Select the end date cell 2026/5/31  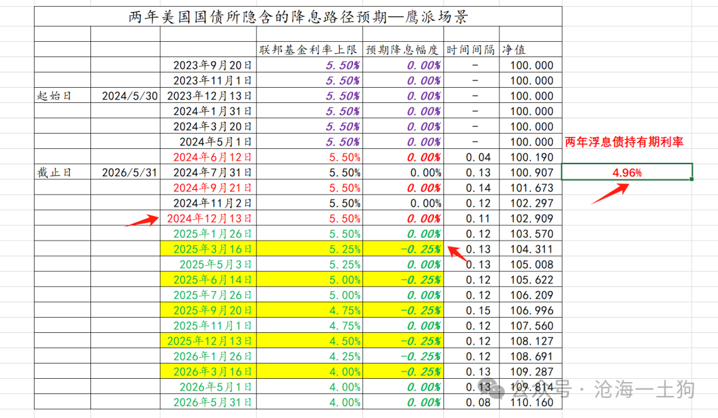pyautogui.click(x=126, y=172)
